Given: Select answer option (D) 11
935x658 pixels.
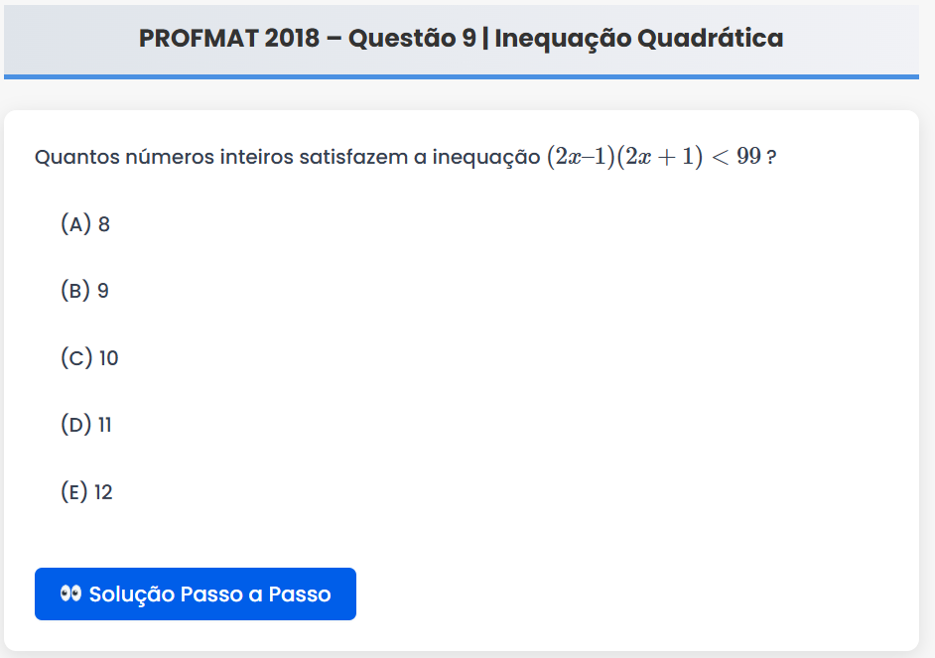Looking at the screenshot, I should tap(86, 425).
